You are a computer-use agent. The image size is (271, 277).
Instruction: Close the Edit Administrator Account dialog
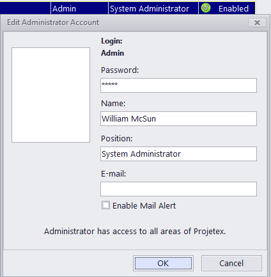[257, 22]
